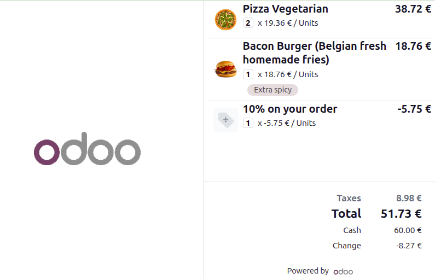The height and width of the screenshot is (279, 435).
Task: Click the Powered by text link
Action: pos(308,271)
